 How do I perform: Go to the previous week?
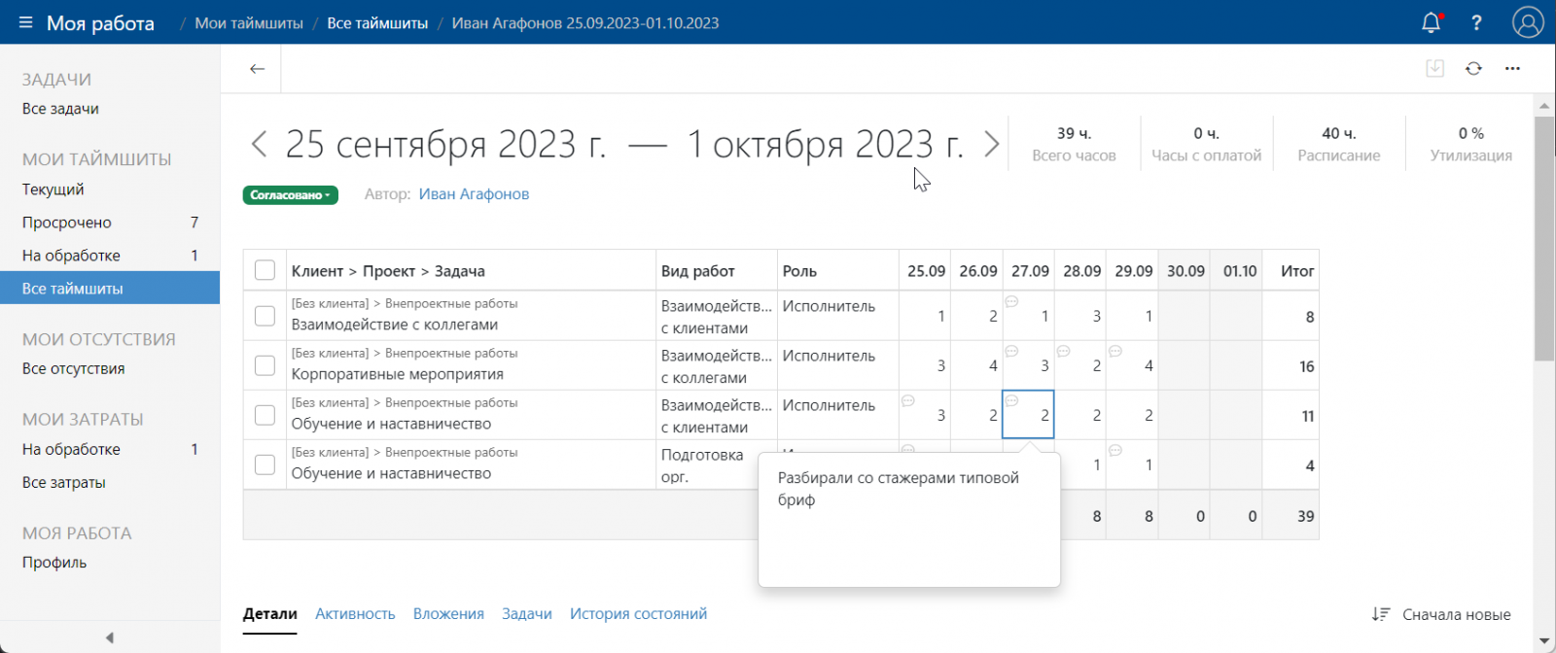259,145
